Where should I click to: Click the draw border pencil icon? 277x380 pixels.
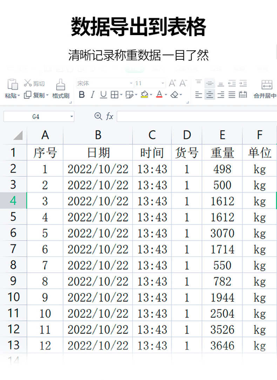pyautogui.click(x=129, y=94)
